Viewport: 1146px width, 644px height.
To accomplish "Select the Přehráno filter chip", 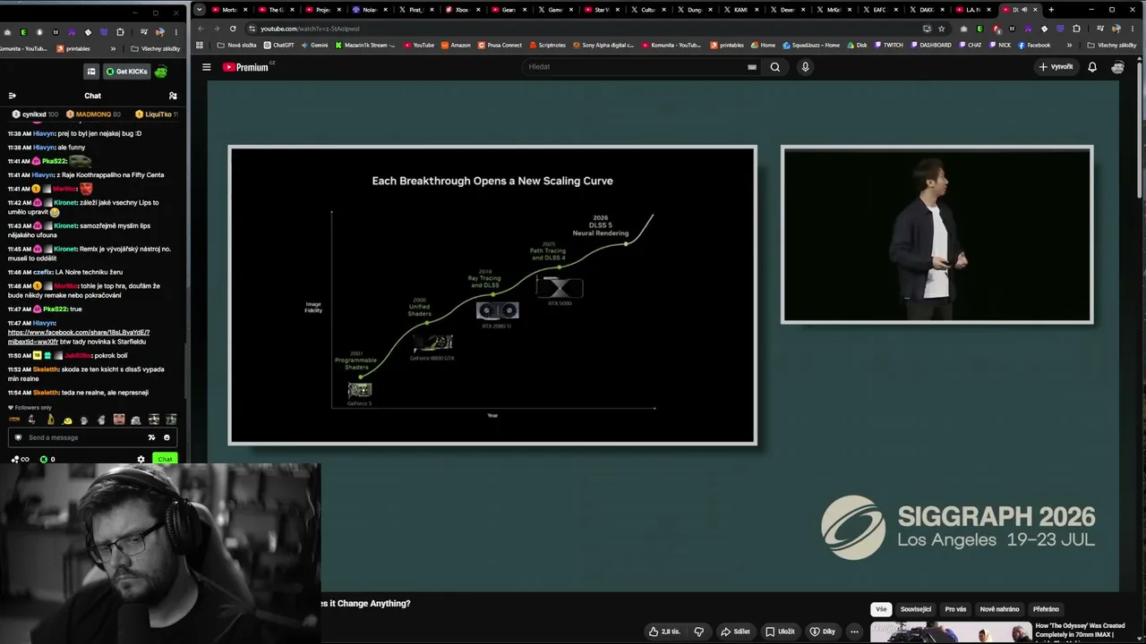I will pyautogui.click(x=1046, y=609).
